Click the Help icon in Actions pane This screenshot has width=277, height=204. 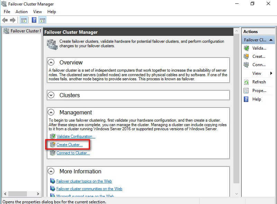(x=246, y=99)
